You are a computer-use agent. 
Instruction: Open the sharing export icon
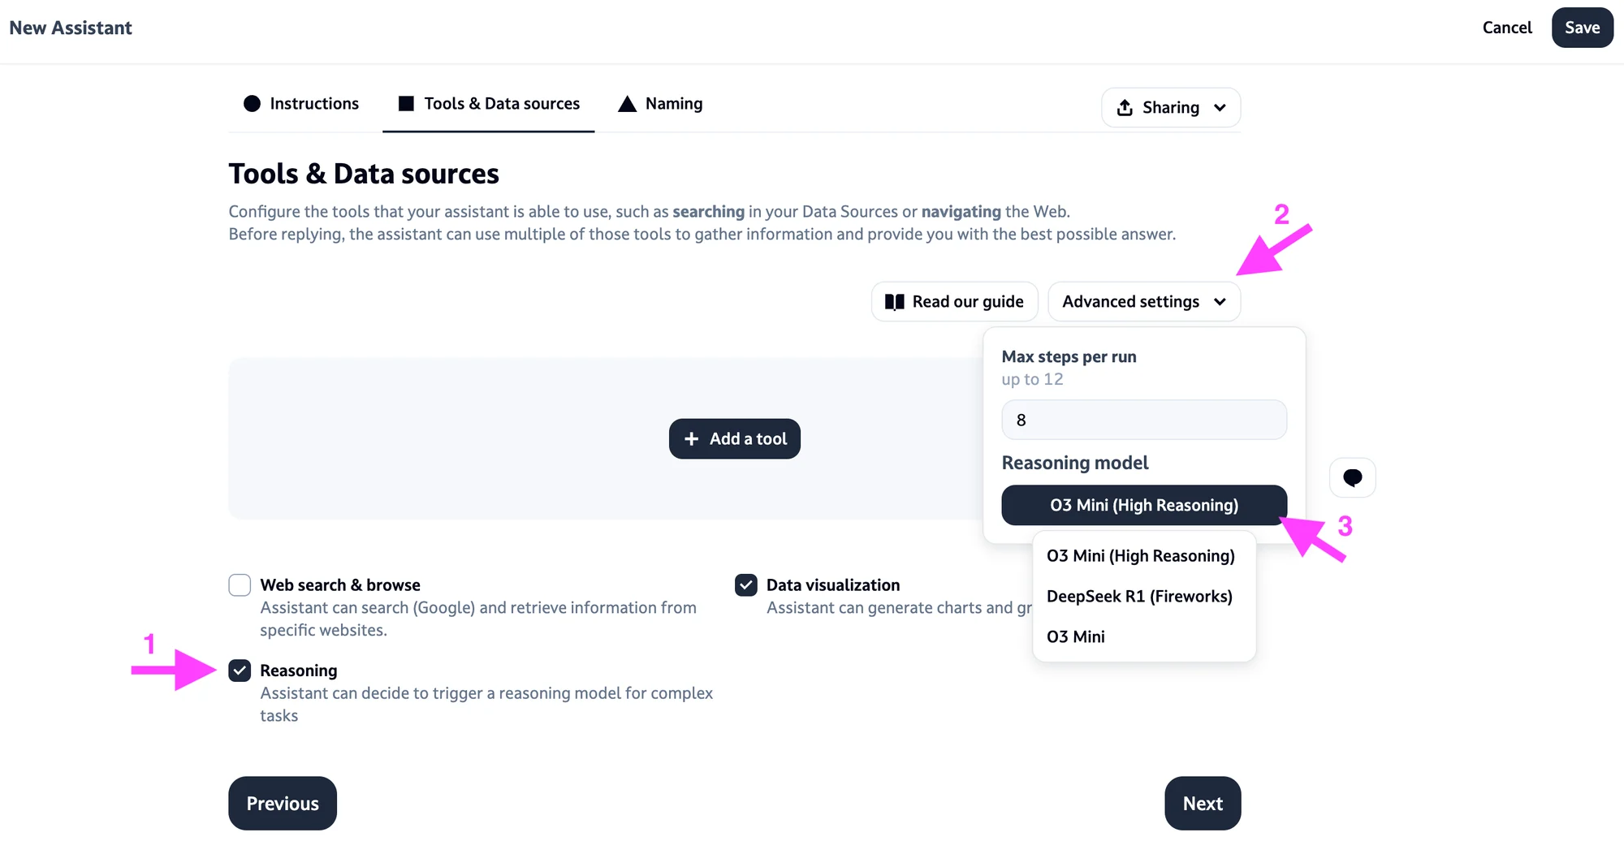(1125, 106)
